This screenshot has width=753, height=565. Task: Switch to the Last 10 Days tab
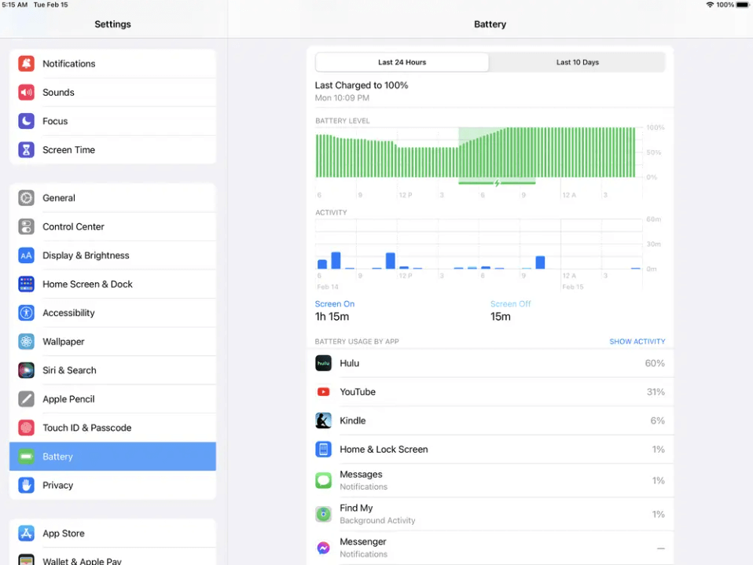pyautogui.click(x=577, y=61)
